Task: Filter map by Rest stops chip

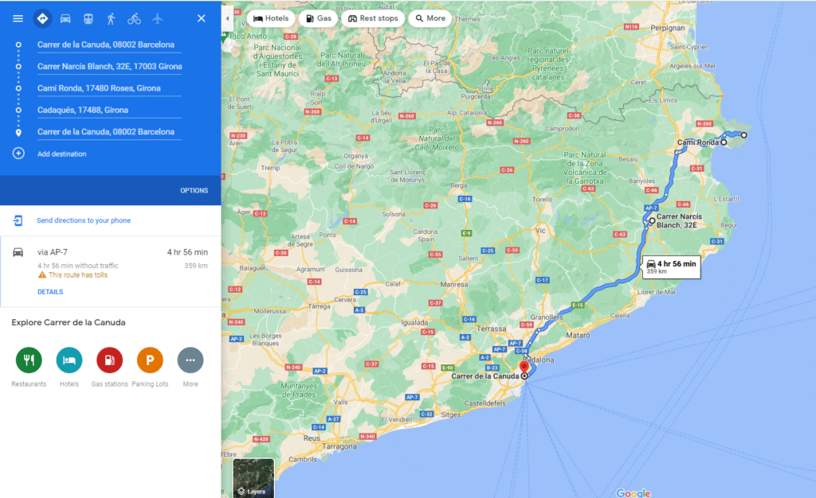Action: click(372, 18)
